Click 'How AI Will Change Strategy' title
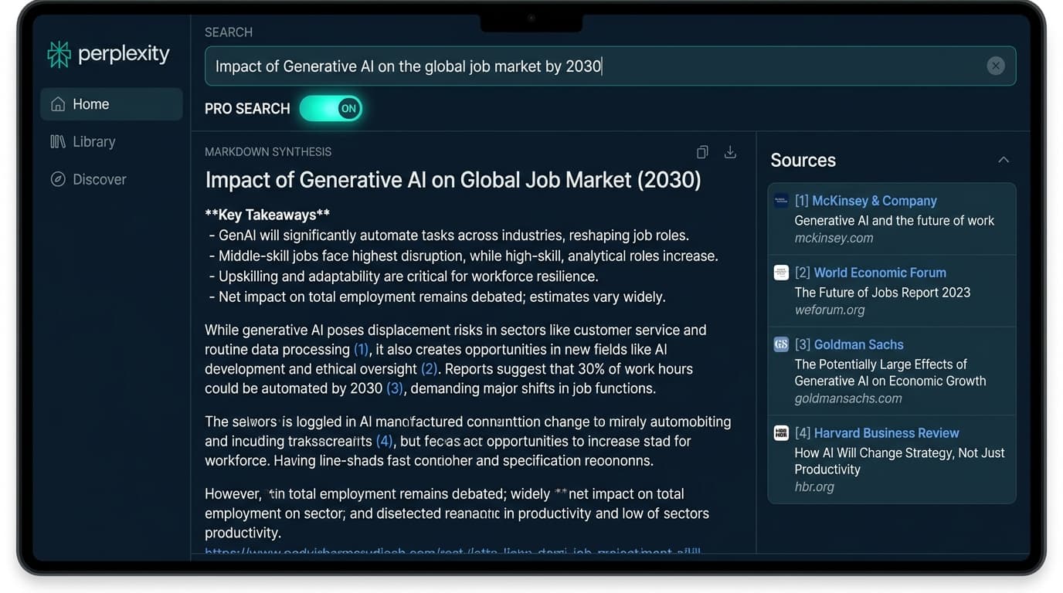Image resolution: width=1063 pixels, height=593 pixels. point(900,461)
